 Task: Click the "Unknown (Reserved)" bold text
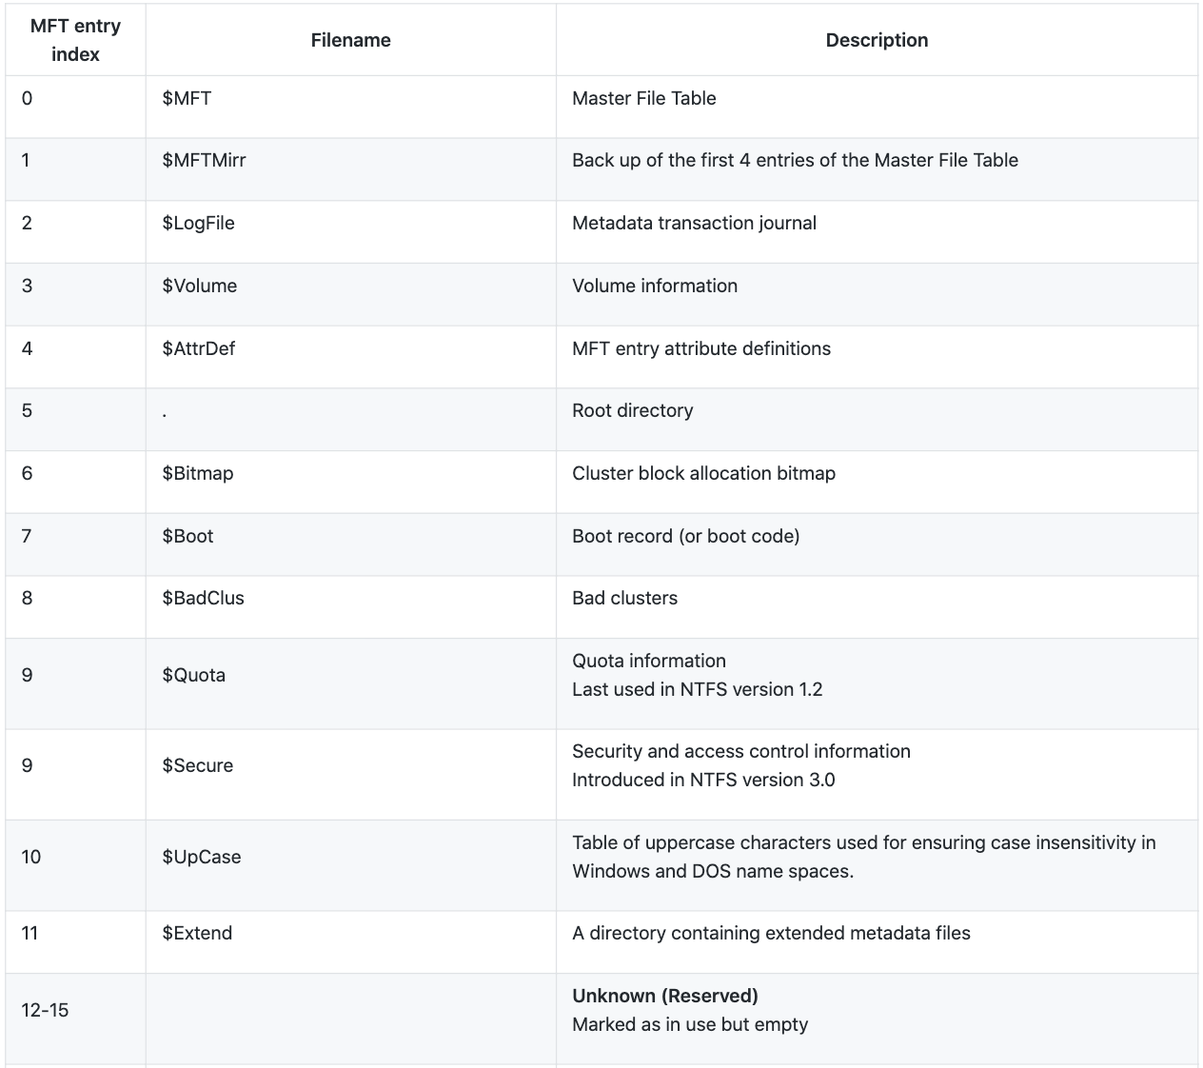664,996
